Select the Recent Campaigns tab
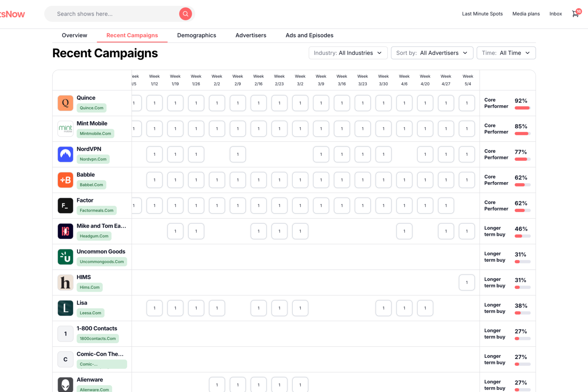The height and width of the screenshot is (392, 588). tap(132, 35)
